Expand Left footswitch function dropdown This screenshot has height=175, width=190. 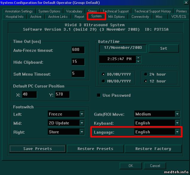point(82,114)
